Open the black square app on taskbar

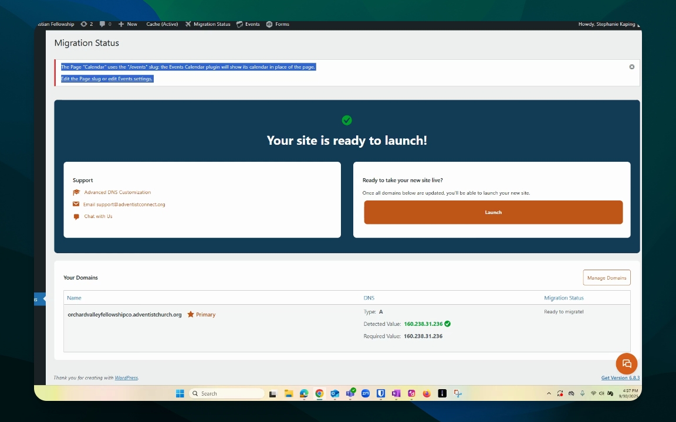tap(442, 394)
